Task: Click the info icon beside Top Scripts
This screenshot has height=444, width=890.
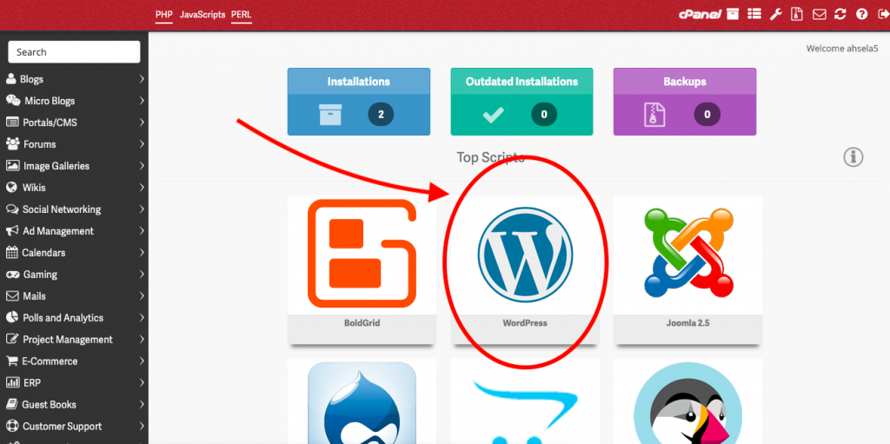Action: point(853,157)
